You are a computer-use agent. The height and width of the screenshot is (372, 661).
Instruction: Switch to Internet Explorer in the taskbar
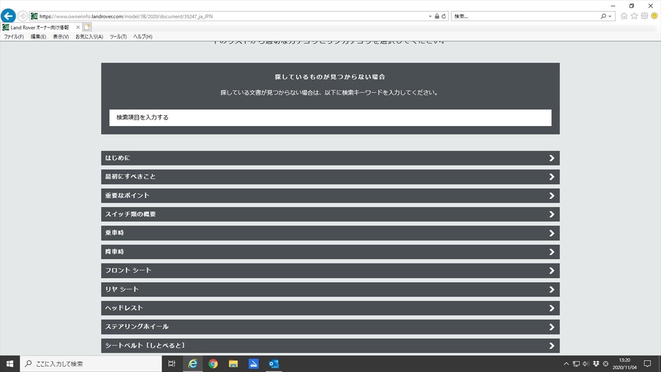tap(193, 364)
